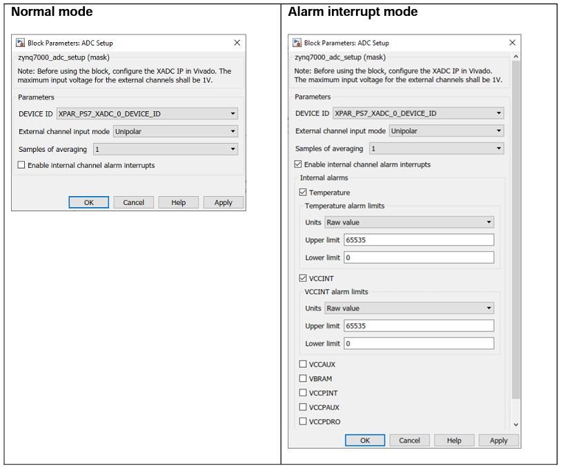561x468 pixels.
Task: Click Lower limit field for VCCINT alarm
Action: pyautogui.click(x=418, y=343)
